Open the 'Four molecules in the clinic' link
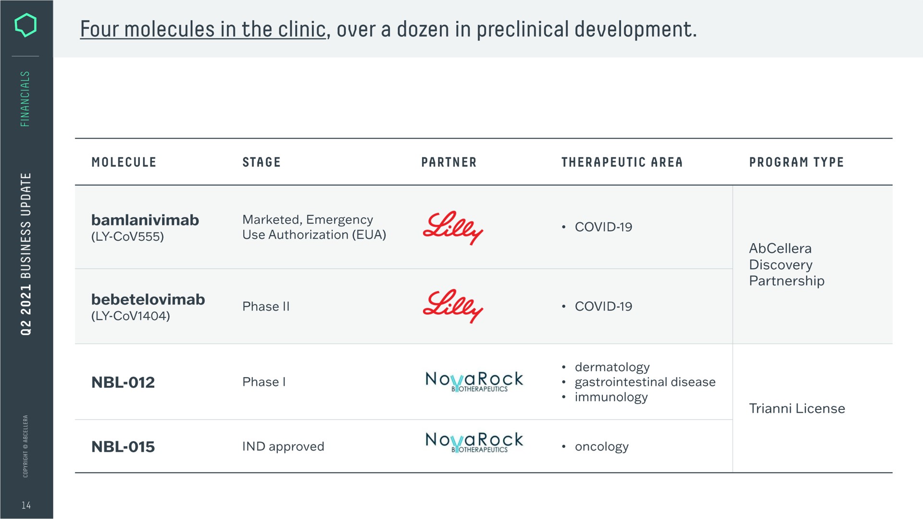This screenshot has height=519, width=923. tap(203, 29)
